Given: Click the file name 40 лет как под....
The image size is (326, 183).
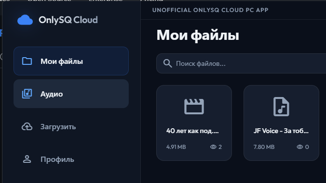Looking at the screenshot, I should click(x=192, y=131).
